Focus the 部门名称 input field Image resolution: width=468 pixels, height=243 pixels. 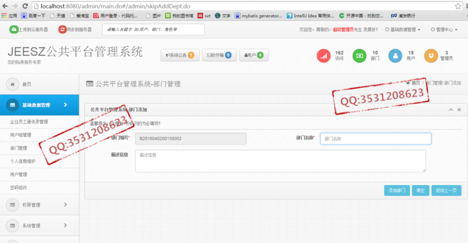coord(376,139)
